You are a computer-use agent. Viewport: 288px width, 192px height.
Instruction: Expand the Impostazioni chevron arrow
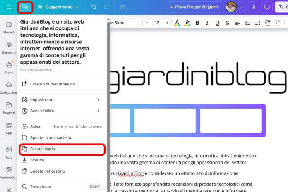click(x=98, y=100)
